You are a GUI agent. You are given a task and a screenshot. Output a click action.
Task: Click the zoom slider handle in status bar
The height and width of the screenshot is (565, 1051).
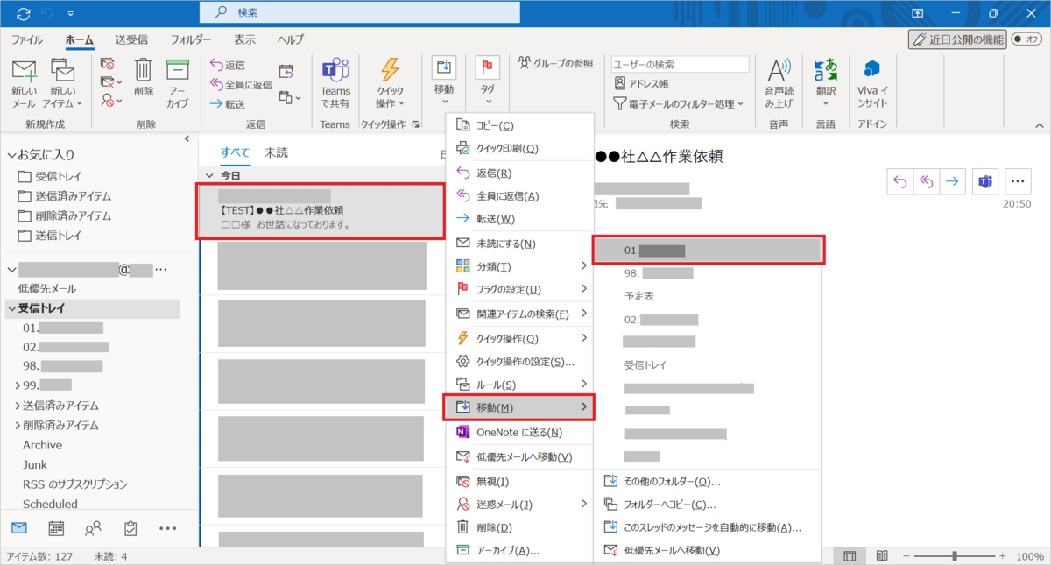coord(954,556)
